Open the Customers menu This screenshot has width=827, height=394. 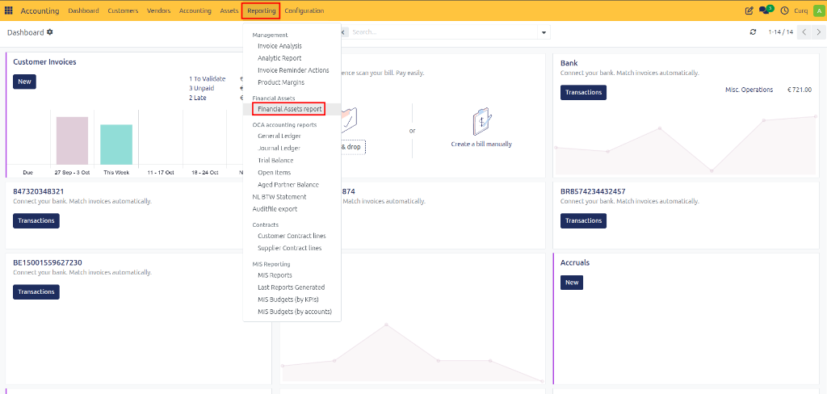point(123,10)
